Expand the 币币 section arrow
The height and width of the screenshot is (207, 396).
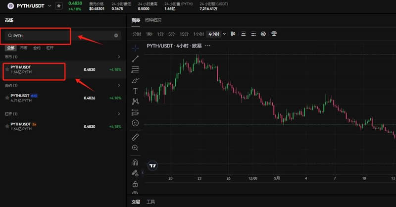tap(119, 57)
